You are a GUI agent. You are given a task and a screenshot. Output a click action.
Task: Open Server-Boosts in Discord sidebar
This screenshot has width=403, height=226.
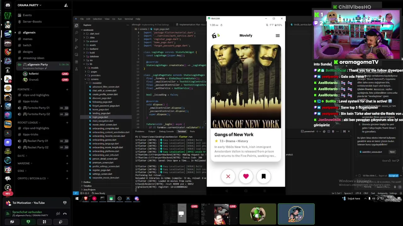(32, 22)
